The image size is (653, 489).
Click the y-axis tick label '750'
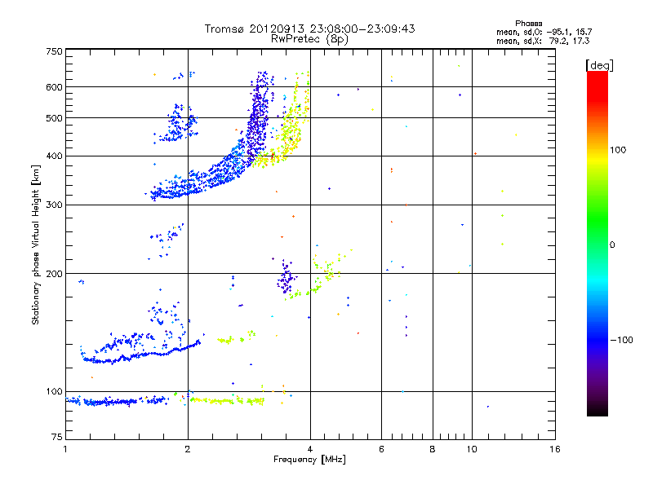click(54, 51)
